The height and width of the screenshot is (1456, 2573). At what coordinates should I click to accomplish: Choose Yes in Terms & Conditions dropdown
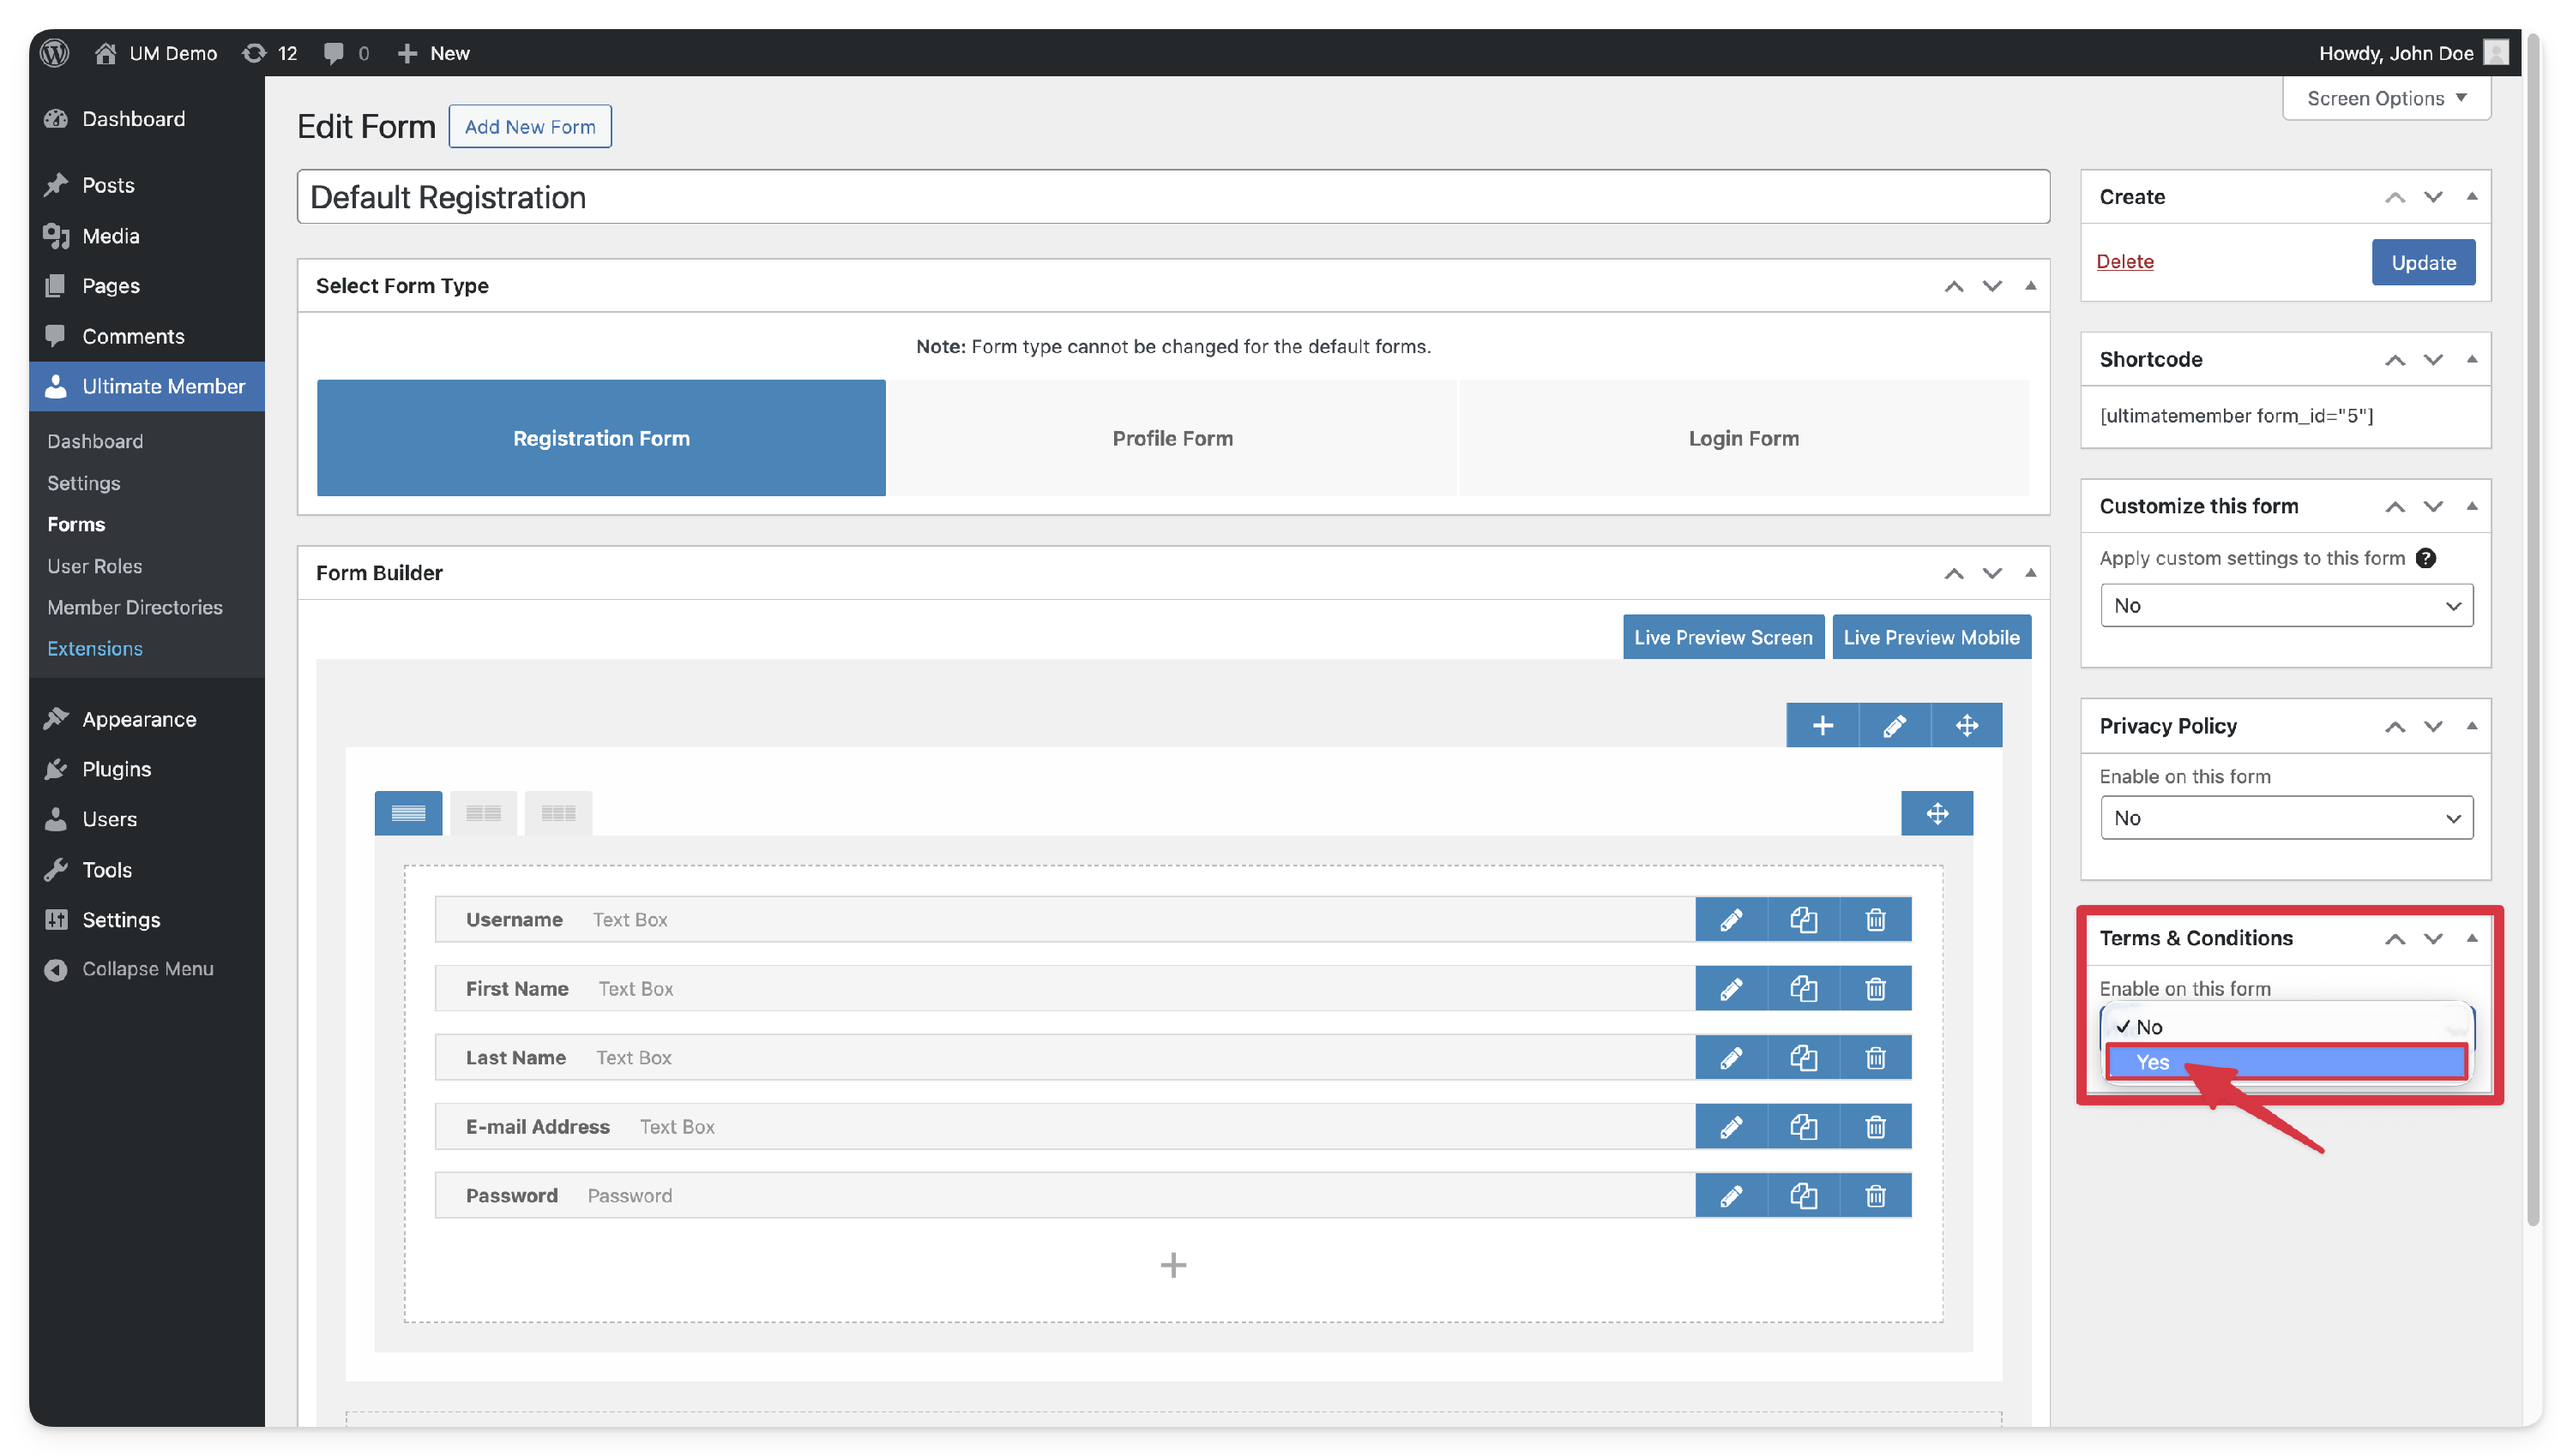(x=2285, y=1062)
